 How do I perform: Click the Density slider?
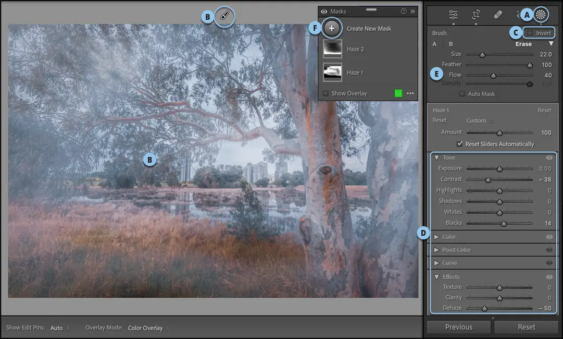pos(499,84)
